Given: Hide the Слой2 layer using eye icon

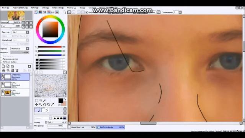Looking at the screenshot, I should [3, 83].
